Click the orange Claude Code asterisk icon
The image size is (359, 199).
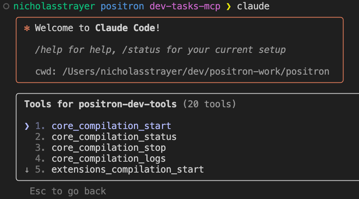[27, 28]
